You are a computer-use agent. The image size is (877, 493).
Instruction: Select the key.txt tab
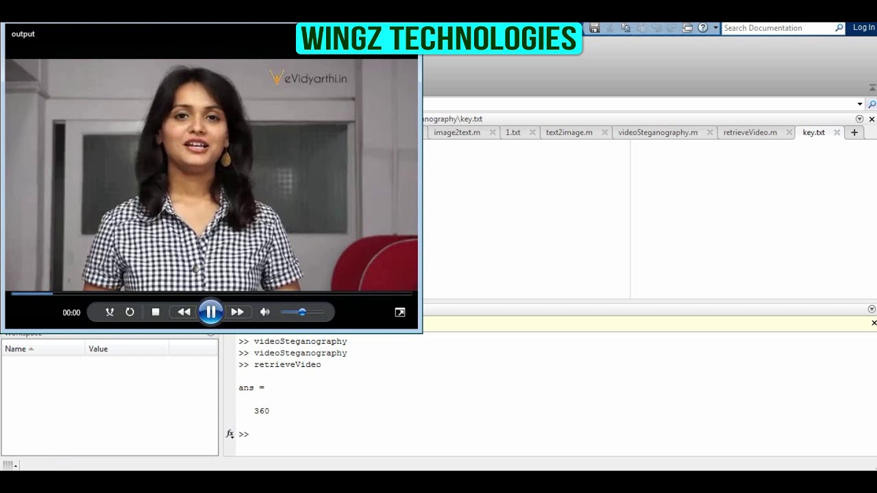(x=814, y=133)
